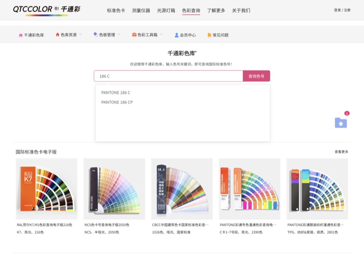The width and height of the screenshot is (364, 255).
Task: Open the CBCC 中国建筑色卡 thumbnail
Action: 182,189
